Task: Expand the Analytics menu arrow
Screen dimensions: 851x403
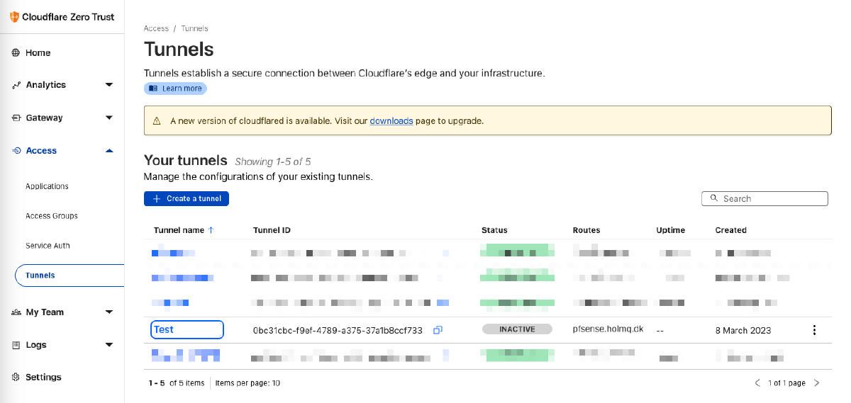Action: [x=109, y=85]
